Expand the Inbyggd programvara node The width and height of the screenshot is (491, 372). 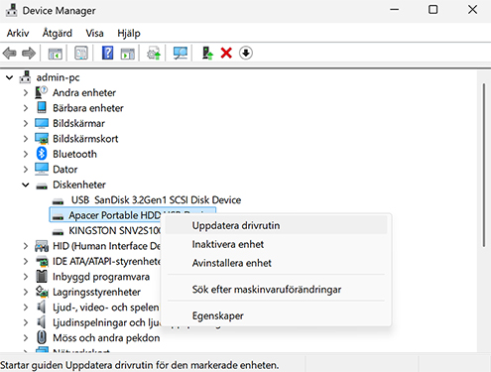point(26,277)
